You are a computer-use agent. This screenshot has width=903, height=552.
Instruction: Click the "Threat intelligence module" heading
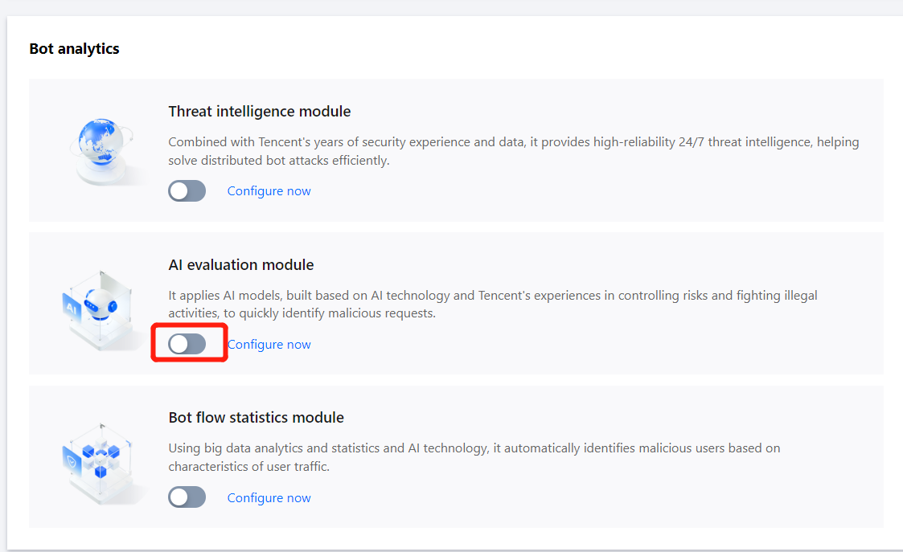click(x=259, y=112)
